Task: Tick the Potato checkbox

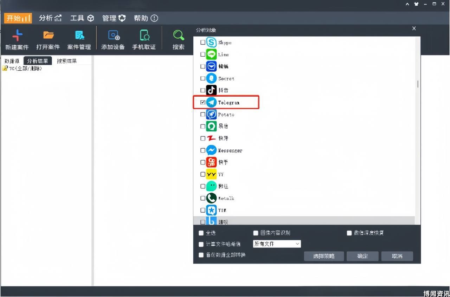Action: tap(202, 115)
